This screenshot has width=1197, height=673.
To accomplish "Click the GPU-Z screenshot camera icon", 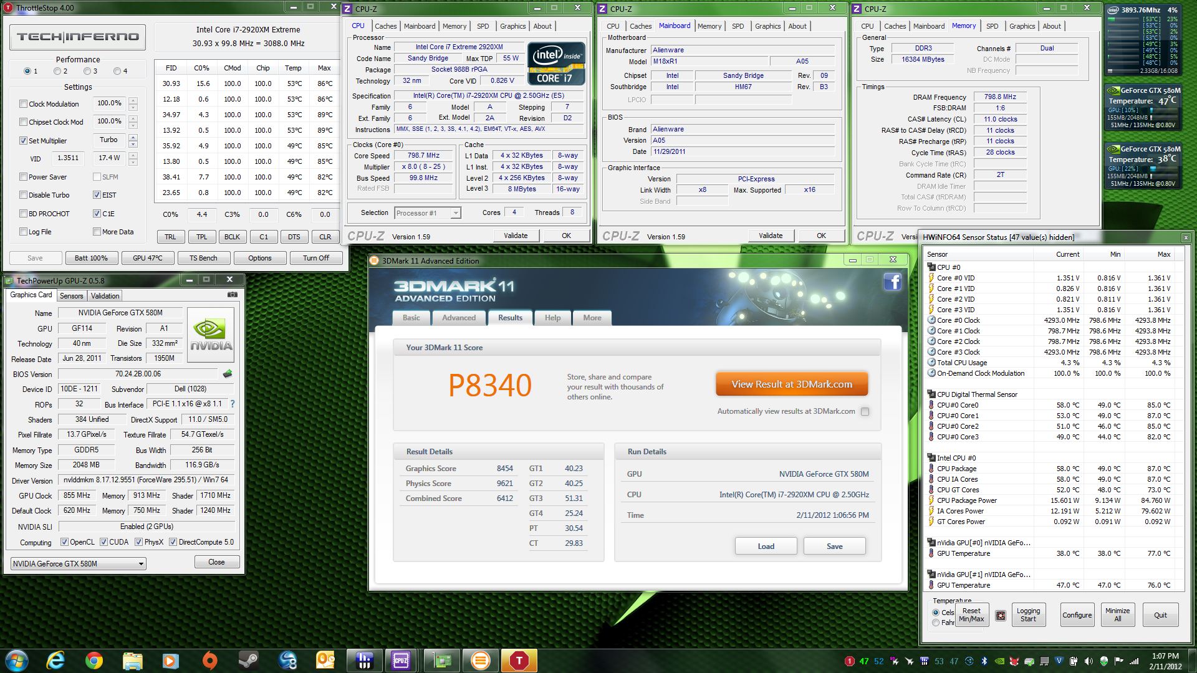I will point(232,295).
